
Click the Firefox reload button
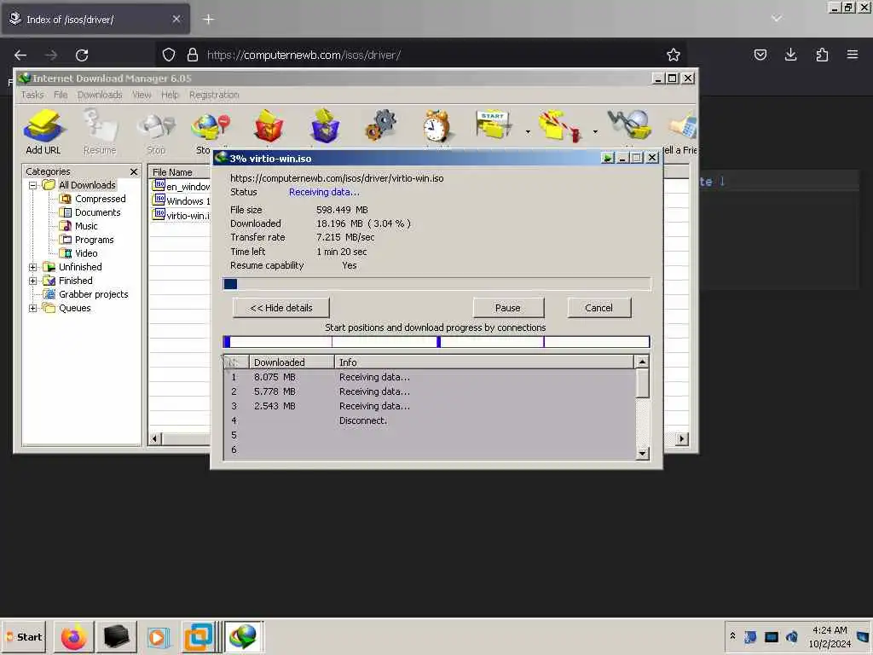[82, 55]
